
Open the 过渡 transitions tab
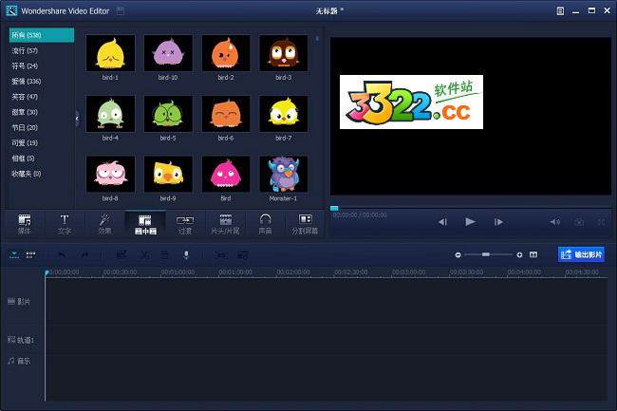click(x=185, y=224)
